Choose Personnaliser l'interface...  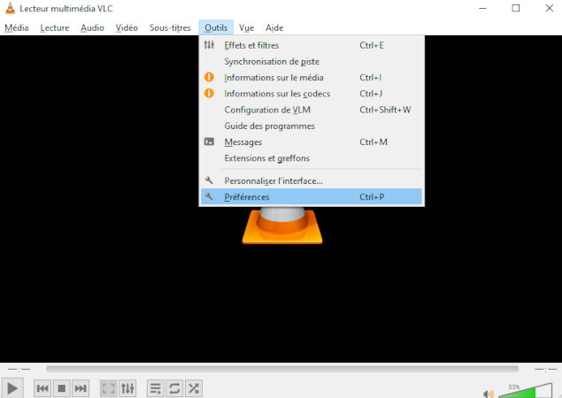312,180
